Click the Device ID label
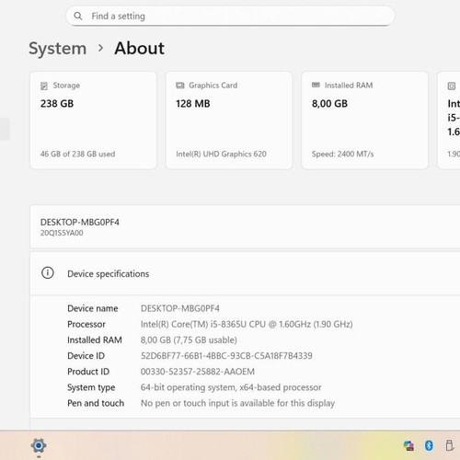The height and width of the screenshot is (460, 460). point(86,356)
